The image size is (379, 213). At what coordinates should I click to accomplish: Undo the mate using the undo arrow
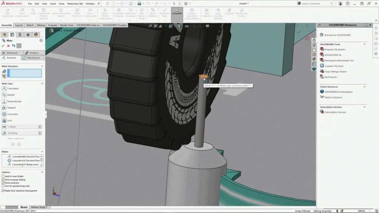(13, 46)
